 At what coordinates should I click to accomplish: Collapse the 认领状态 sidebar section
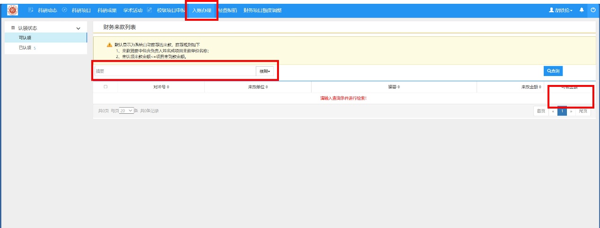point(78,28)
